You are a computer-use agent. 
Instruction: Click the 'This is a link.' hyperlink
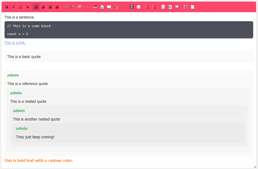click(15, 43)
